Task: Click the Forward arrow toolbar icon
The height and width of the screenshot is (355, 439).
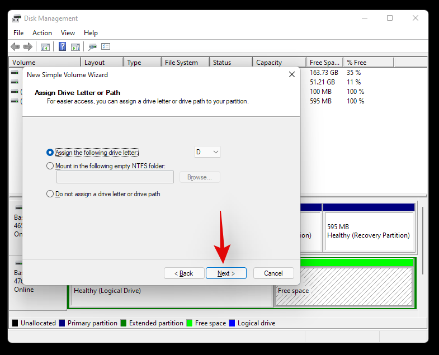Action: click(27, 47)
